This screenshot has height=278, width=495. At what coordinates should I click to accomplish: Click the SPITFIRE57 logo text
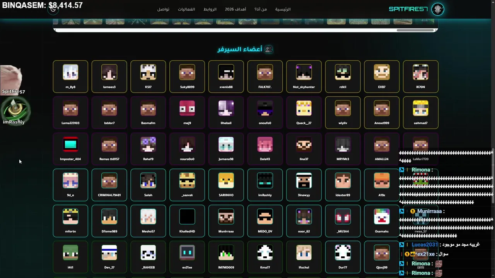(x=408, y=9)
